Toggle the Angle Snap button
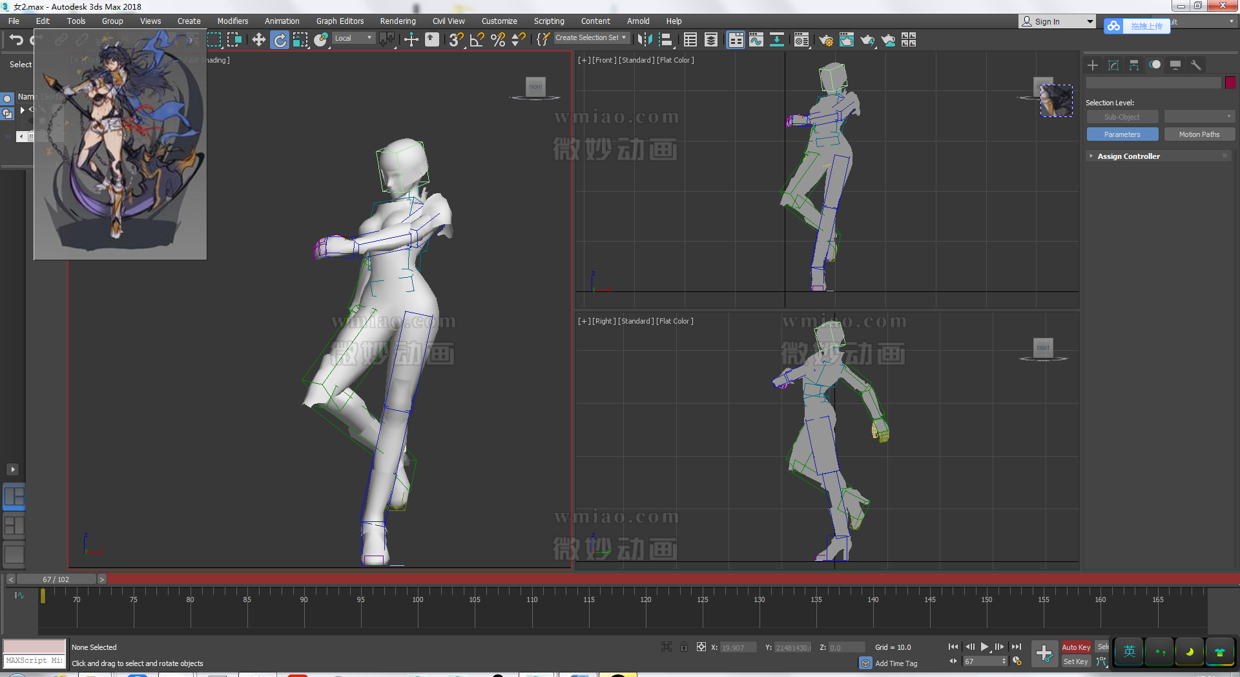The image size is (1240, 677). [x=477, y=40]
